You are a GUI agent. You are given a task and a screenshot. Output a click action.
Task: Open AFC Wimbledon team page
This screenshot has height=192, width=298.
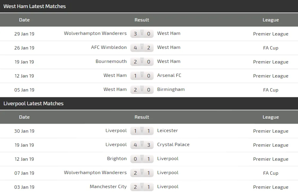pyautogui.click(x=109, y=47)
